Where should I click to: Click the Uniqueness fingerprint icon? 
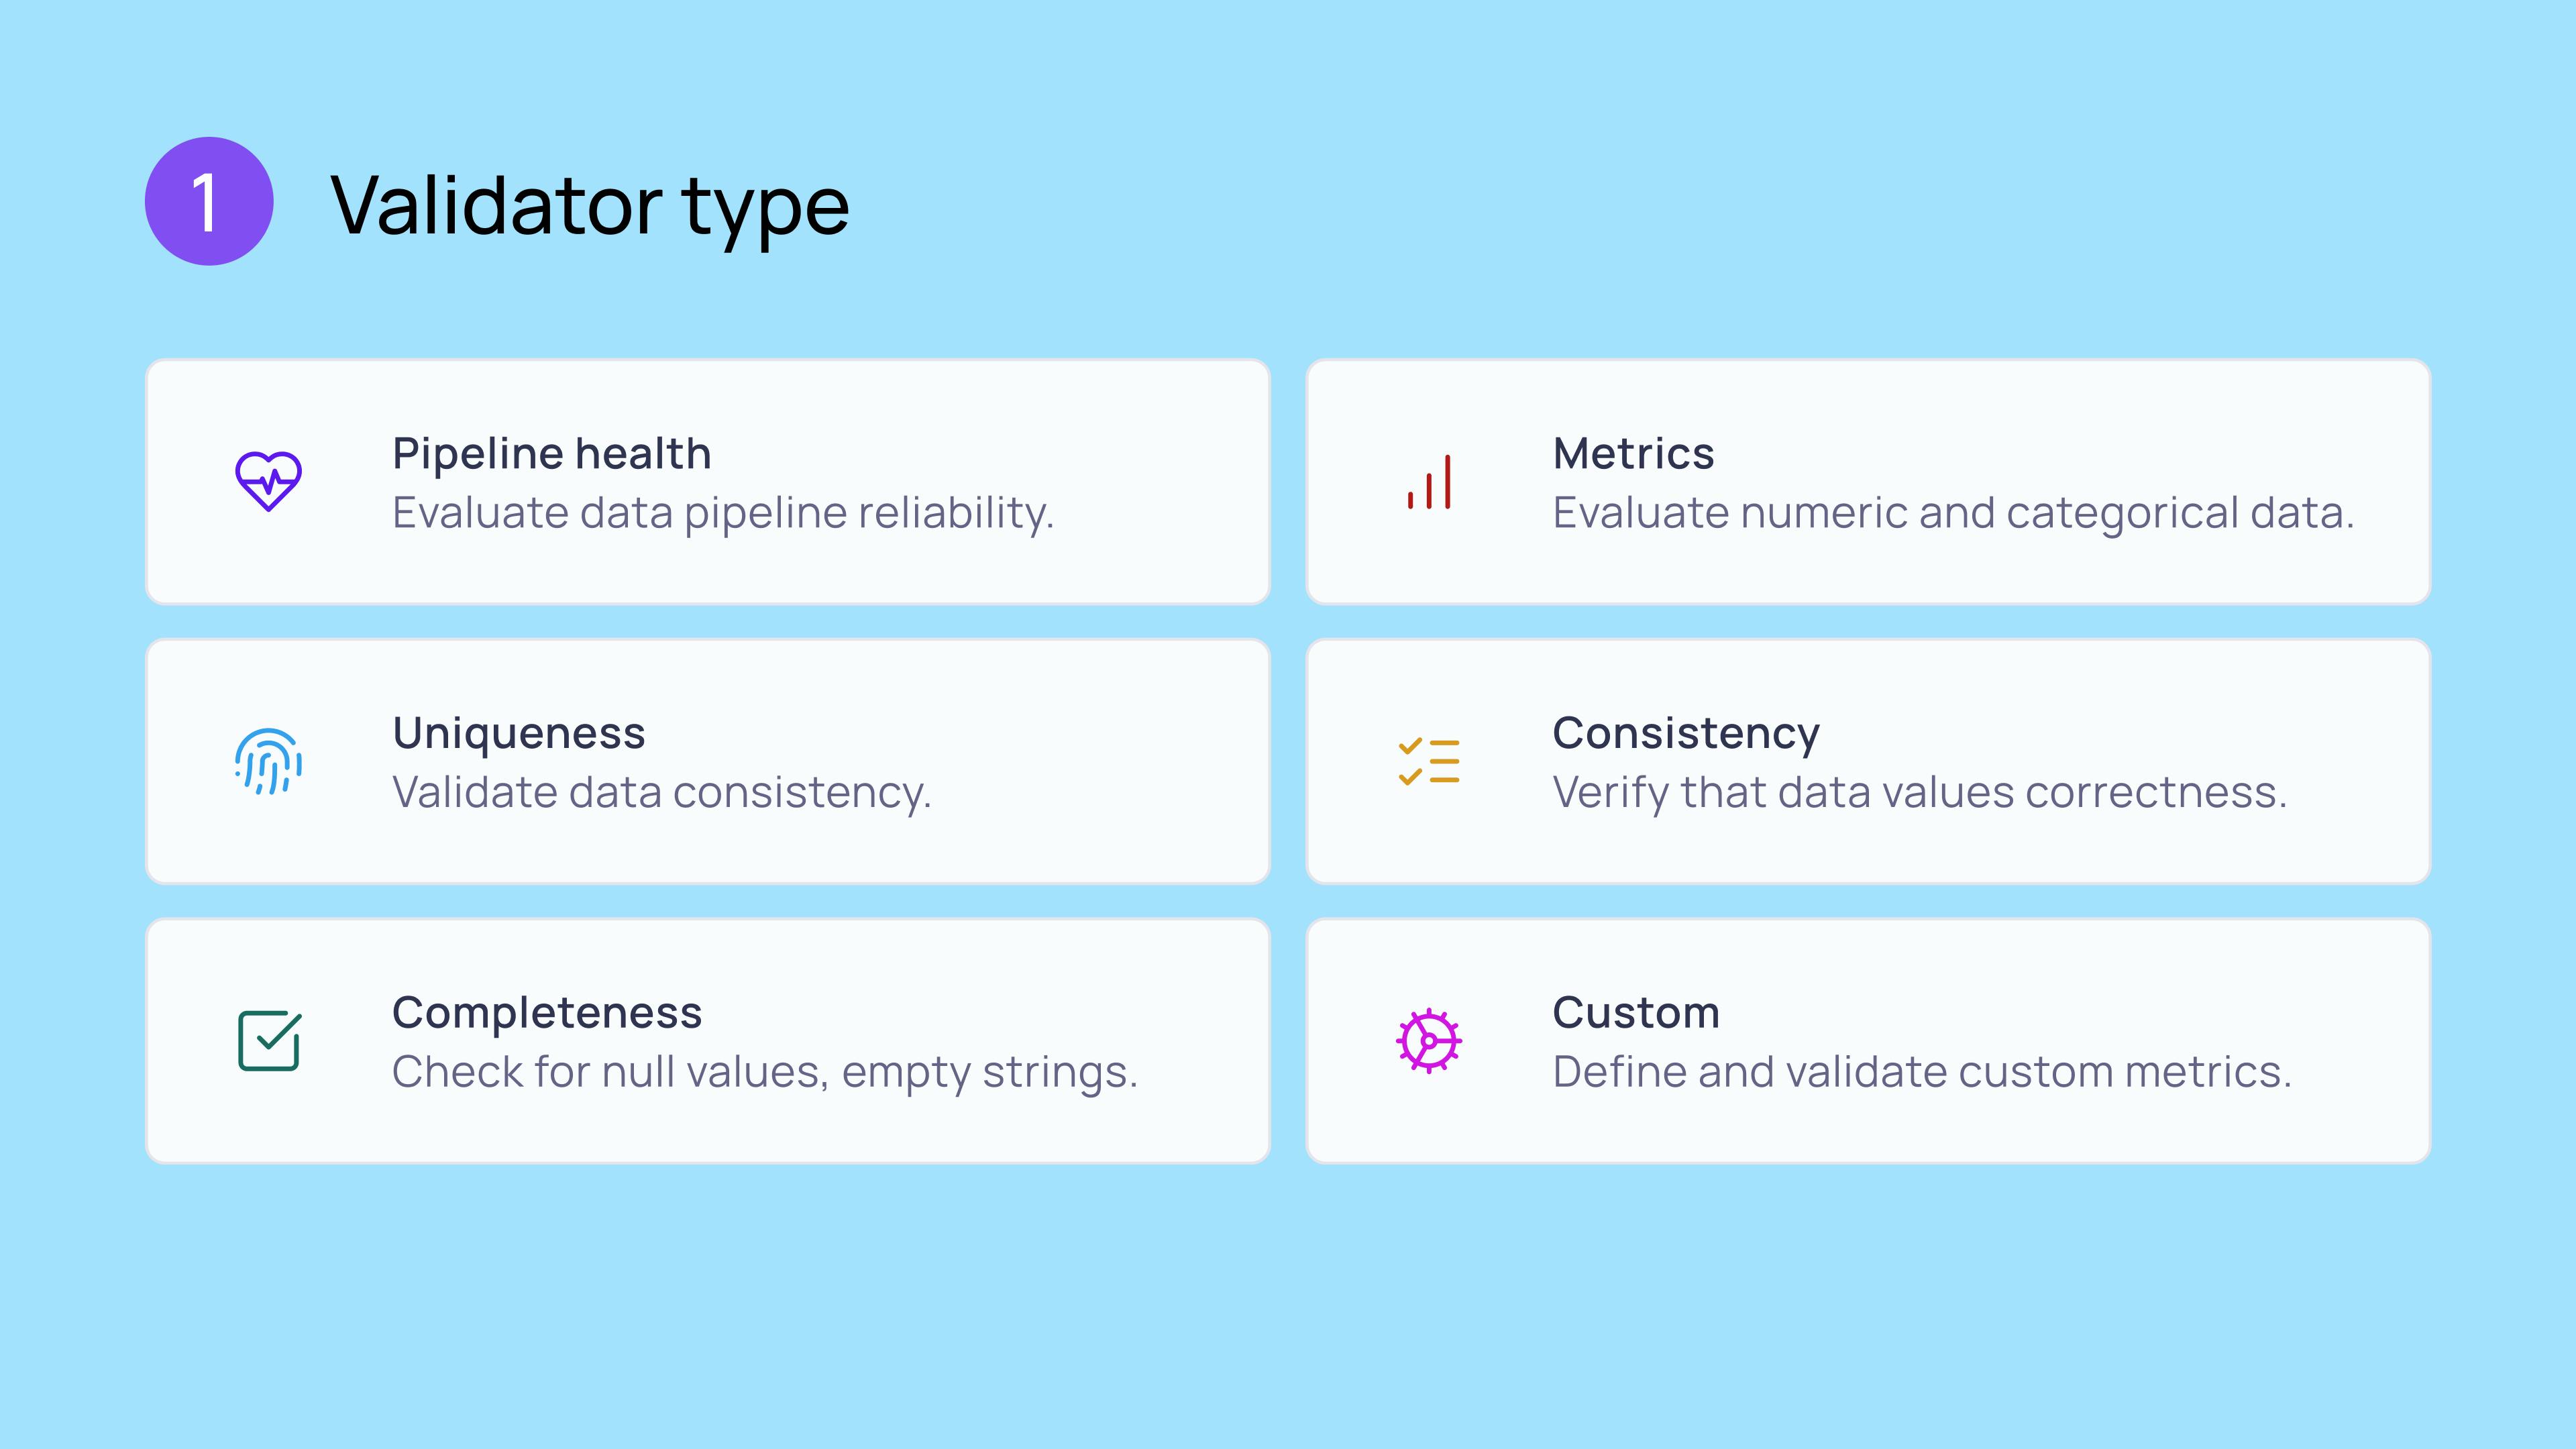[x=268, y=761]
